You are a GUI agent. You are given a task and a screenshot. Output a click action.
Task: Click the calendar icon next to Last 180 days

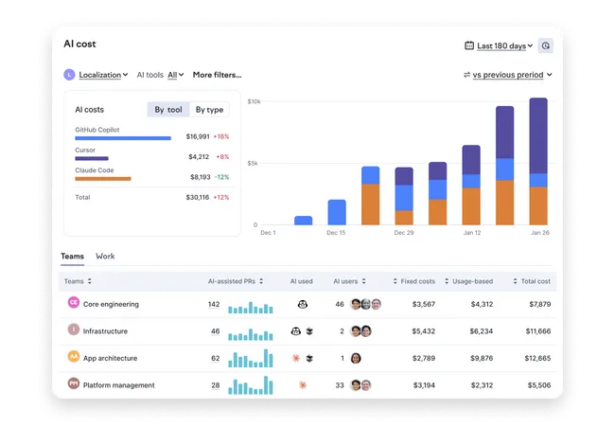(x=469, y=45)
